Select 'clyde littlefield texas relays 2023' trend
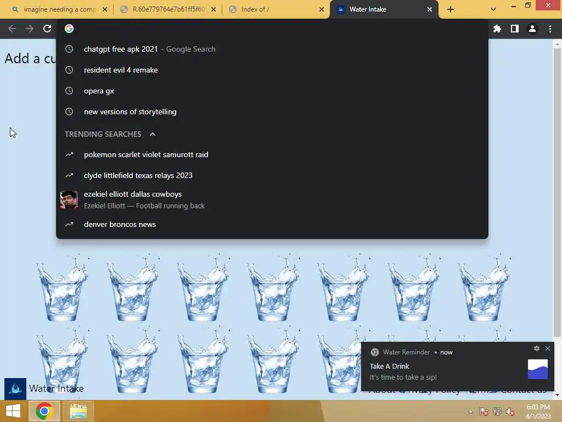This screenshot has width=562, height=422. pyautogui.click(x=272, y=175)
